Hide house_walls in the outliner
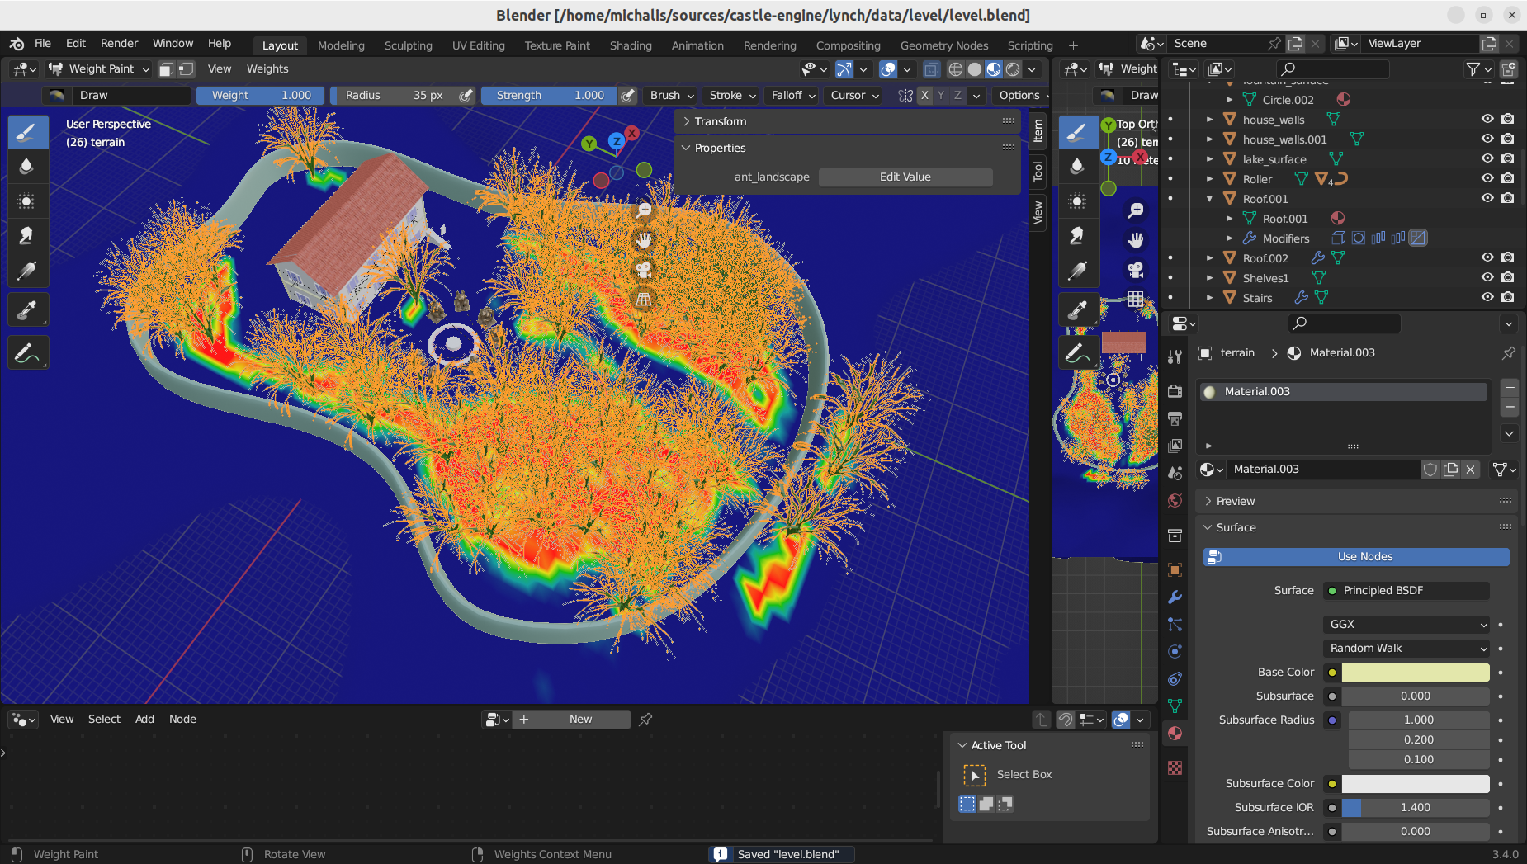1527x864 pixels. [1487, 119]
